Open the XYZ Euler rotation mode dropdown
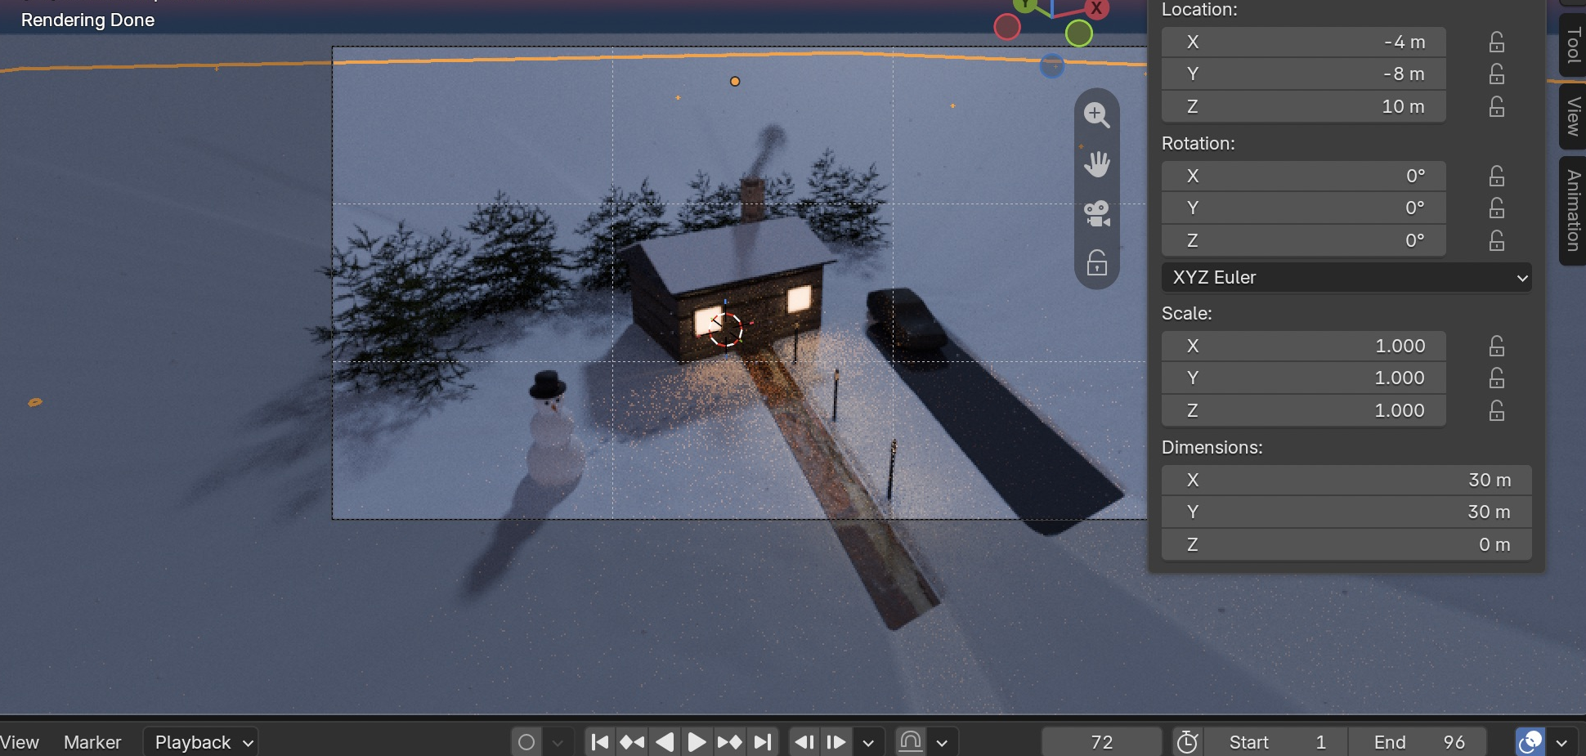1586x756 pixels. pos(1346,277)
